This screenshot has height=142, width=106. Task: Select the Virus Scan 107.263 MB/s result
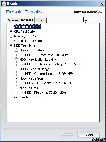click(x=48, y=83)
